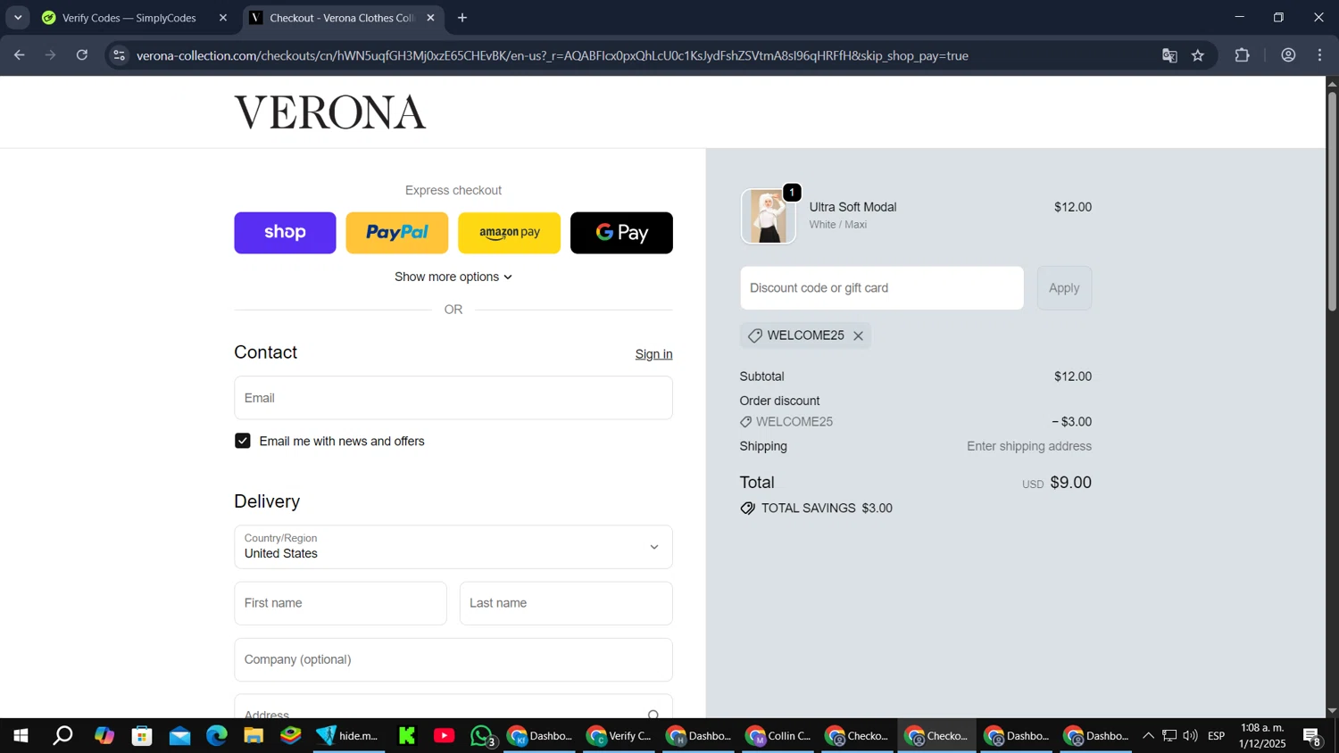Open the Windows Start menu
Image resolution: width=1339 pixels, height=753 pixels.
[x=21, y=736]
